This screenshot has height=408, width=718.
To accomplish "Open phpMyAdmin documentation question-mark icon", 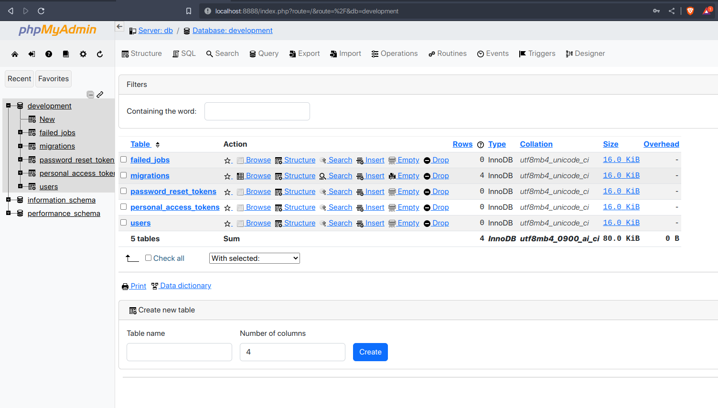I will click(49, 54).
